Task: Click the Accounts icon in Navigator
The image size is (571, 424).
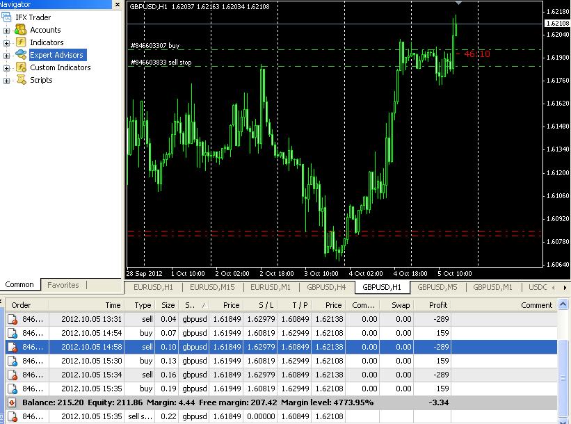Action: 21,30
